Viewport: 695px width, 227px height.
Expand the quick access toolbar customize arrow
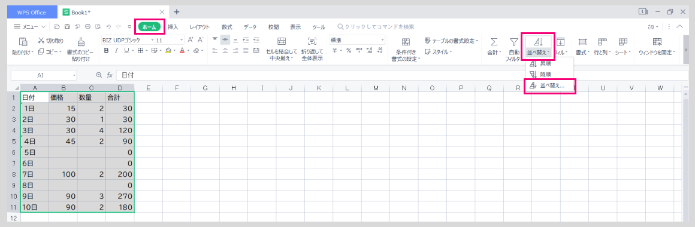(x=129, y=27)
